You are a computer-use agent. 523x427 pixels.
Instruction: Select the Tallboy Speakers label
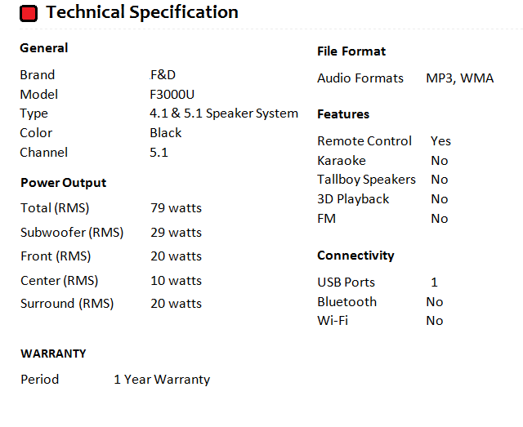click(366, 180)
